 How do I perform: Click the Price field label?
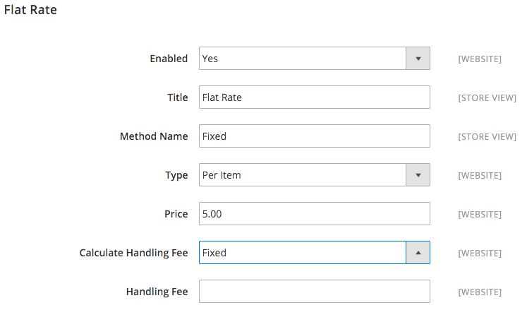pyautogui.click(x=176, y=214)
